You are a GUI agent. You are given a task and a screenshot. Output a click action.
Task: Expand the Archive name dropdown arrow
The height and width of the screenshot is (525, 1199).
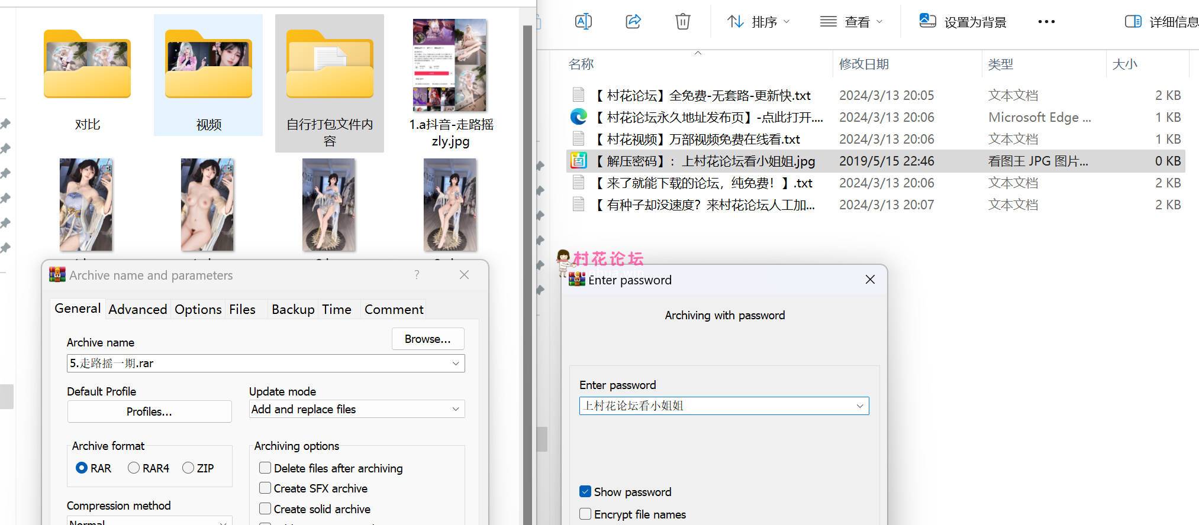pyautogui.click(x=456, y=363)
